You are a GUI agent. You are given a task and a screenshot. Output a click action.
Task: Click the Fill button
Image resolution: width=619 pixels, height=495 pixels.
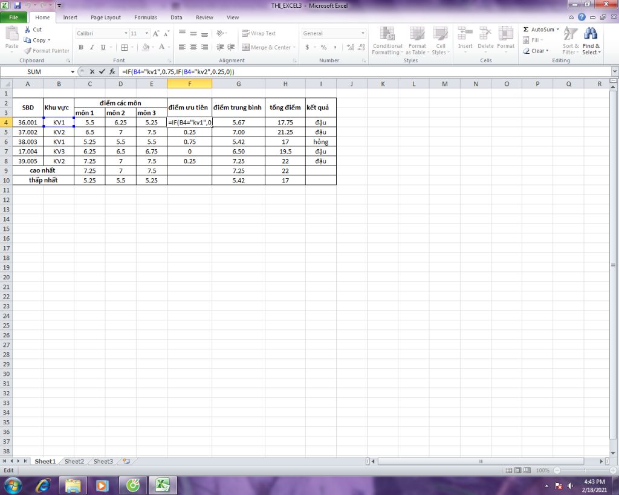tap(533, 40)
